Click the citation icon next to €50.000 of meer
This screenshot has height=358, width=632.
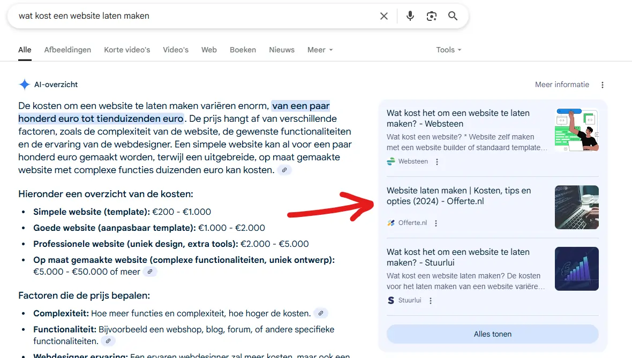149,271
